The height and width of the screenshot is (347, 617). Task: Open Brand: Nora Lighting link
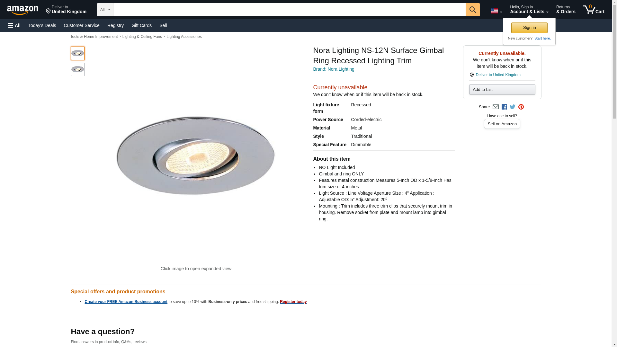tap(334, 69)
